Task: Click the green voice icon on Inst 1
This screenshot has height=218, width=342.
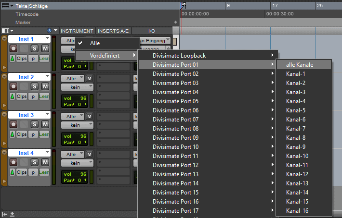Action: [13, 59]
